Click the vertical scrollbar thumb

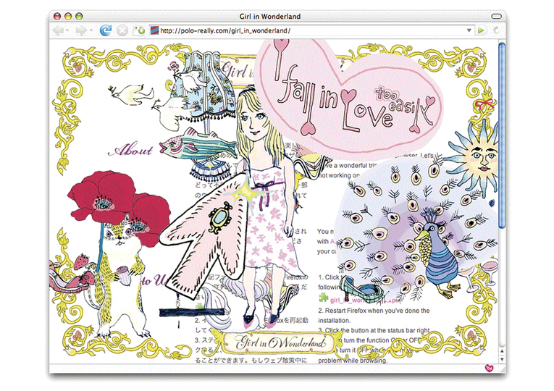[x=502, y=130]
